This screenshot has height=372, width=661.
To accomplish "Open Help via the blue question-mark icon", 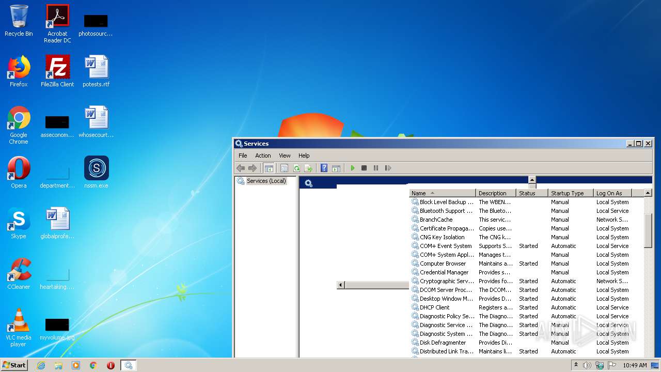I will 324,168.
